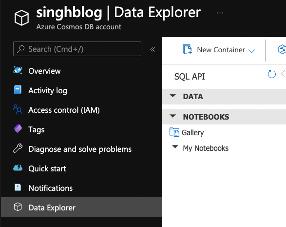Screen dimensions: 286x227
Task: Click the NOTEBOOKS section header
Action: coord(224,117)
